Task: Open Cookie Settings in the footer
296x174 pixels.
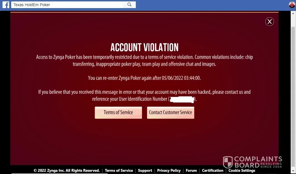Action: click(x=242, y=170)
